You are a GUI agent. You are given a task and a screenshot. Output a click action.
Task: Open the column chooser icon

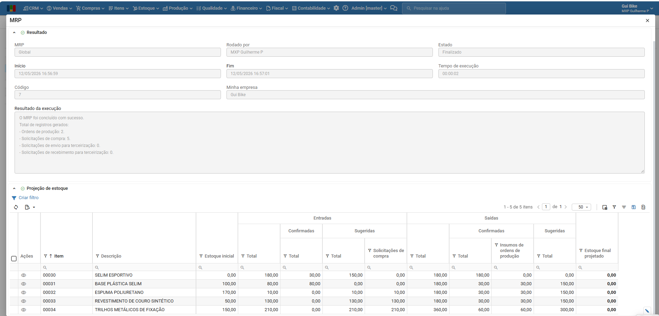(605, 207)
